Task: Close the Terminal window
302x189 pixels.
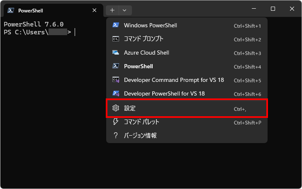Action: tap(292, 9)
